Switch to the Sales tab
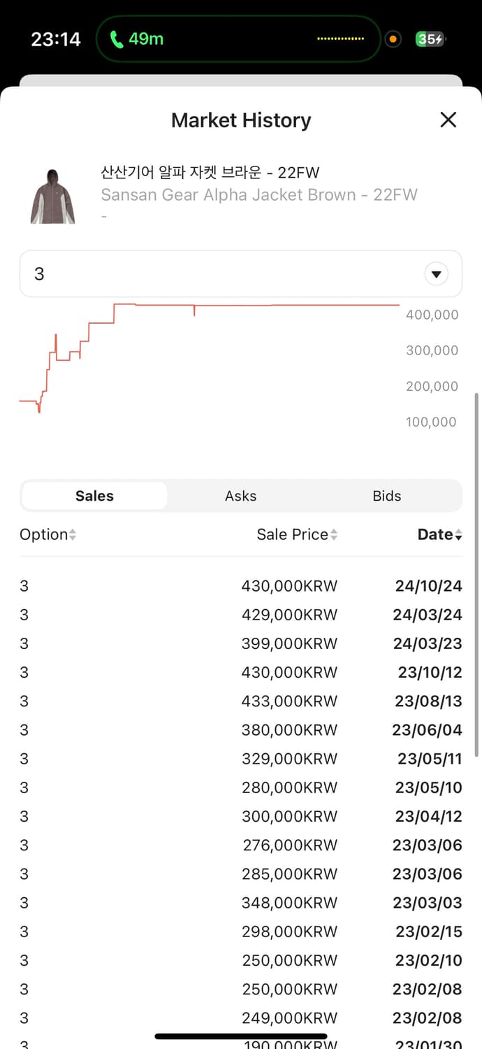The image size is (482, 1049). 94,496
